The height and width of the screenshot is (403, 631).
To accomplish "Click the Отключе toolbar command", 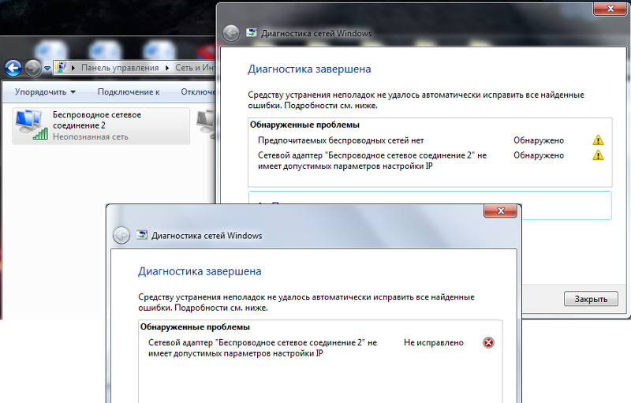I will [x=198, y=91].
